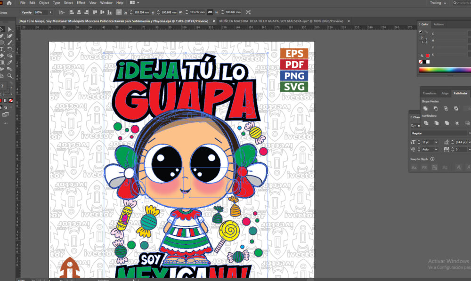The height and width of the screenshot is (281, 471).
Task: Click vertical align bottom icon
Action: coord(110,12)
